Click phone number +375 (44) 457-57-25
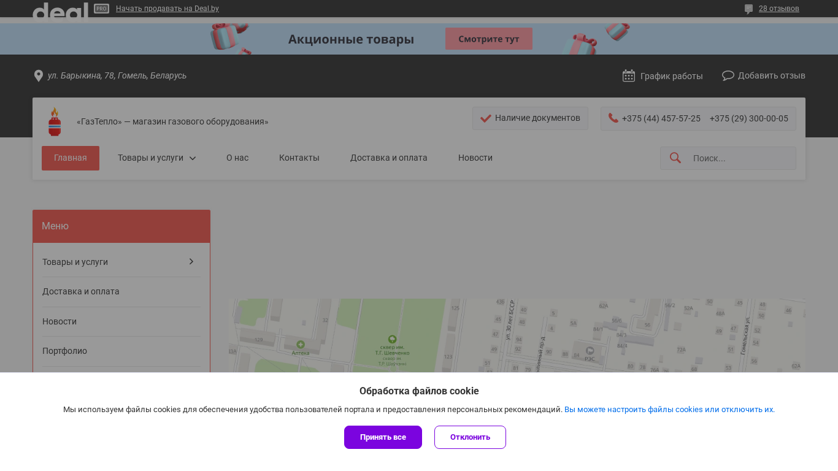The height and width of the screenshot is (471, 838). (x=661, y=118)
